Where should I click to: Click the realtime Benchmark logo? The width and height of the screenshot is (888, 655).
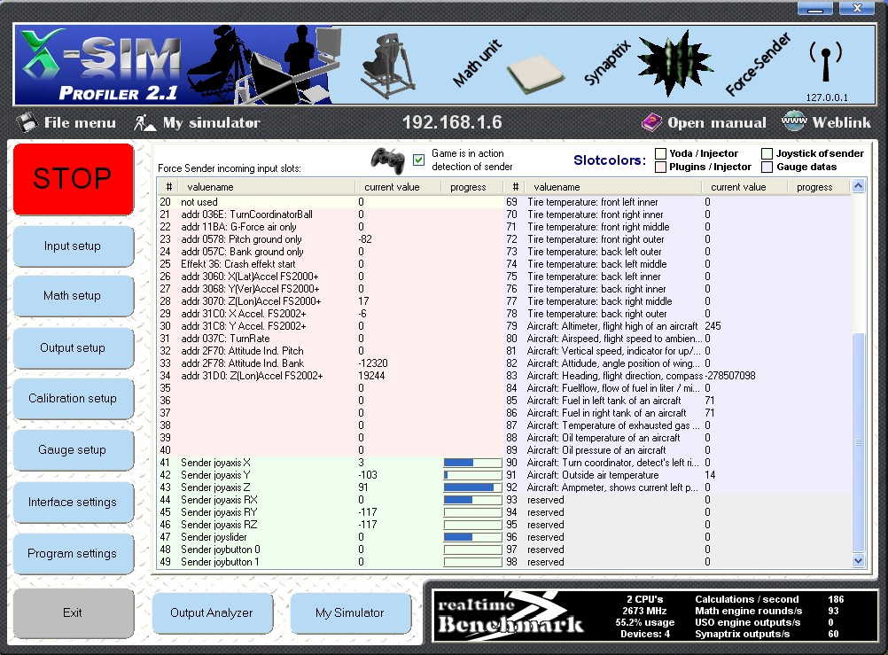[x=510, y=616]
